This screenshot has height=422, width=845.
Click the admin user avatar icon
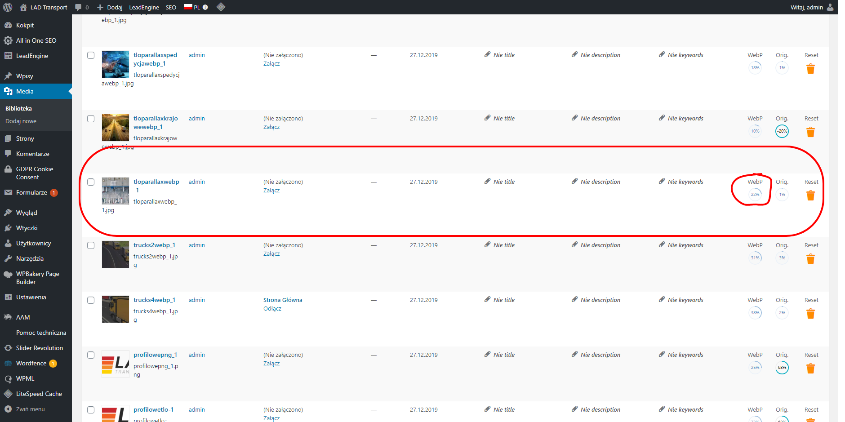[x=830, y=7]
